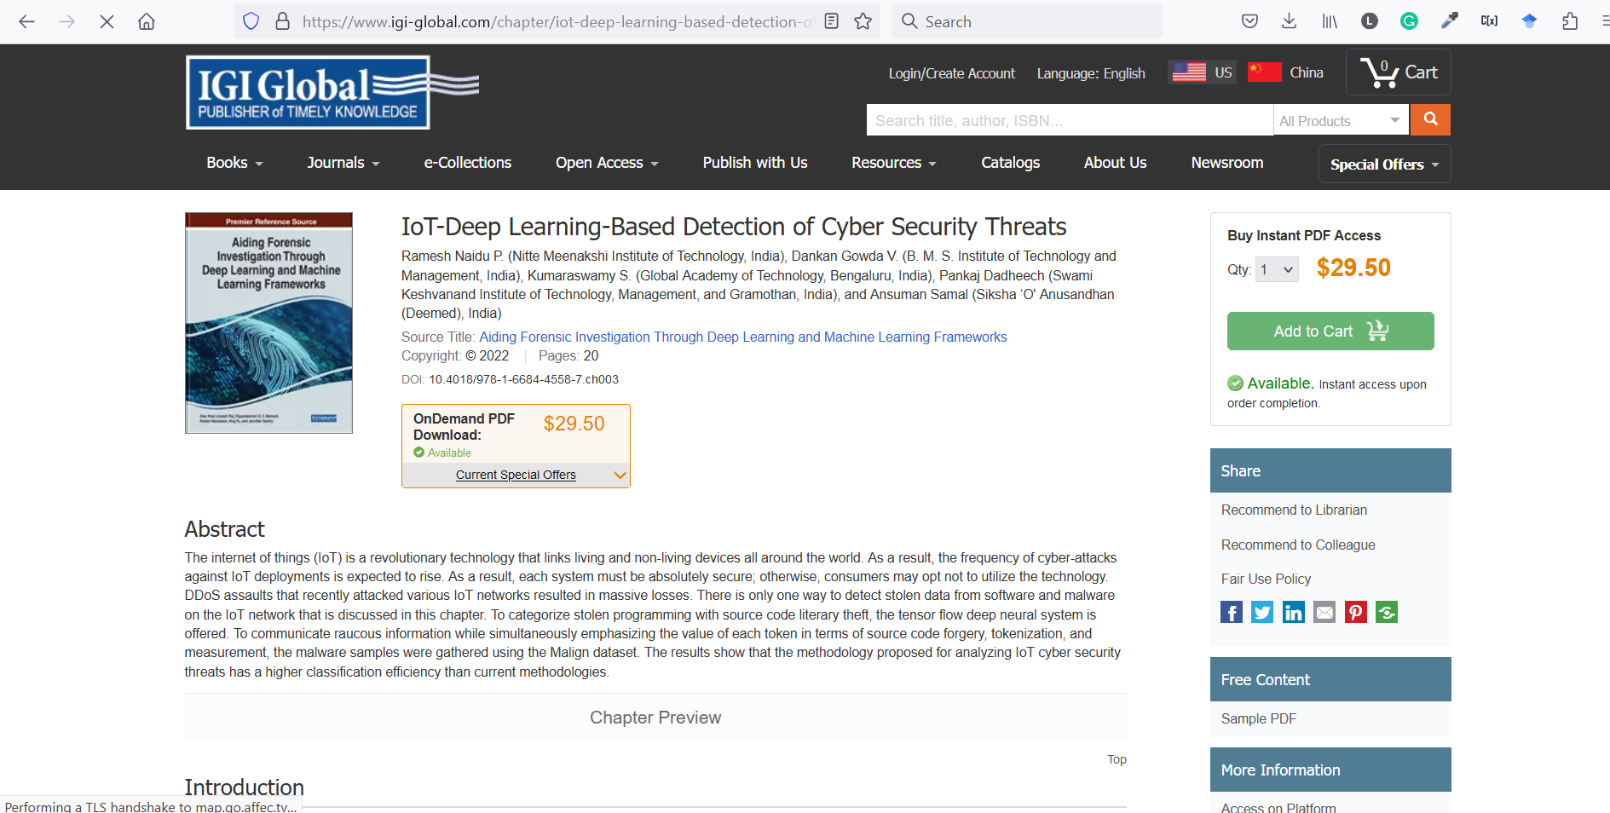The width and height of the screenshot is (1610, 813).
Task: Share chapter via LinkedIn icon
Action: [1293, 612]
